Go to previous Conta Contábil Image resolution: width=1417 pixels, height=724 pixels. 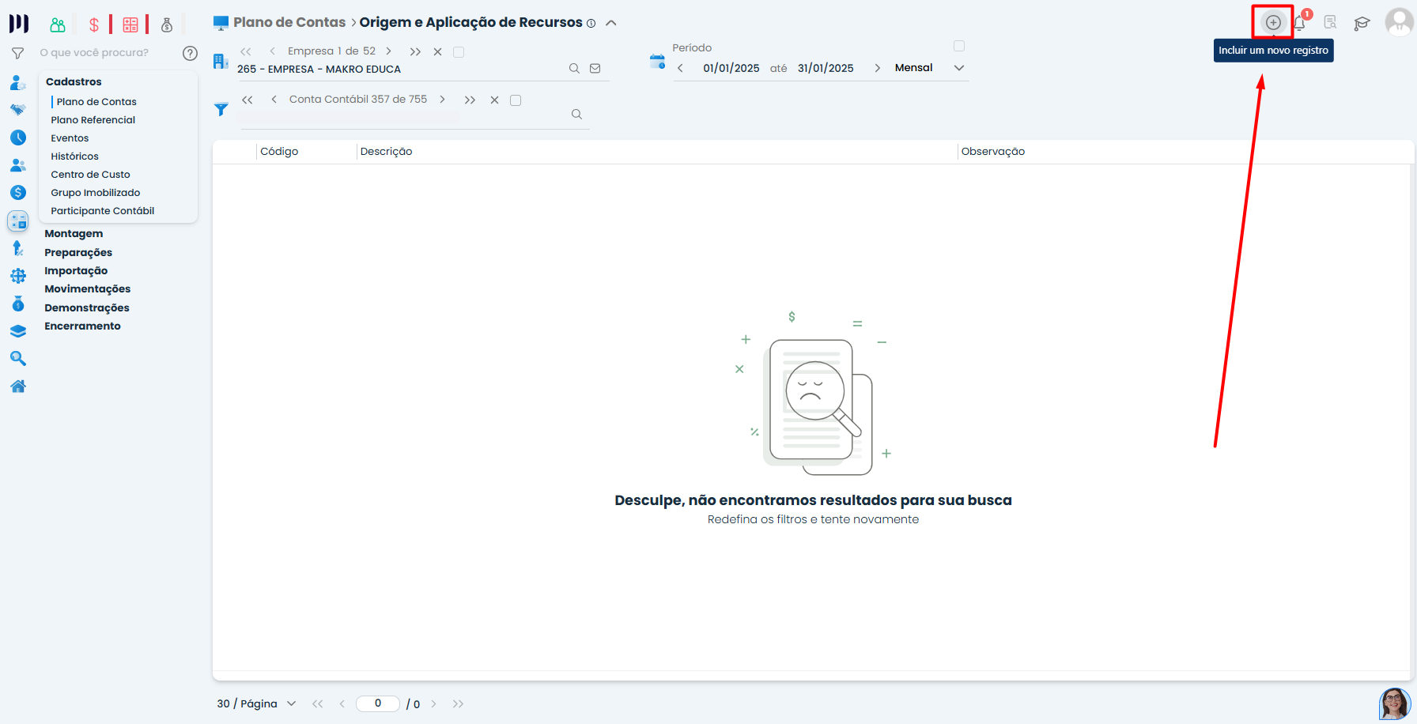274,100
